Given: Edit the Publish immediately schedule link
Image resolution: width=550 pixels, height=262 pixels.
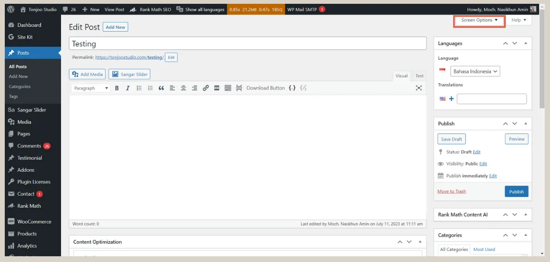Looking at the screenshot, I should point(493,176).
